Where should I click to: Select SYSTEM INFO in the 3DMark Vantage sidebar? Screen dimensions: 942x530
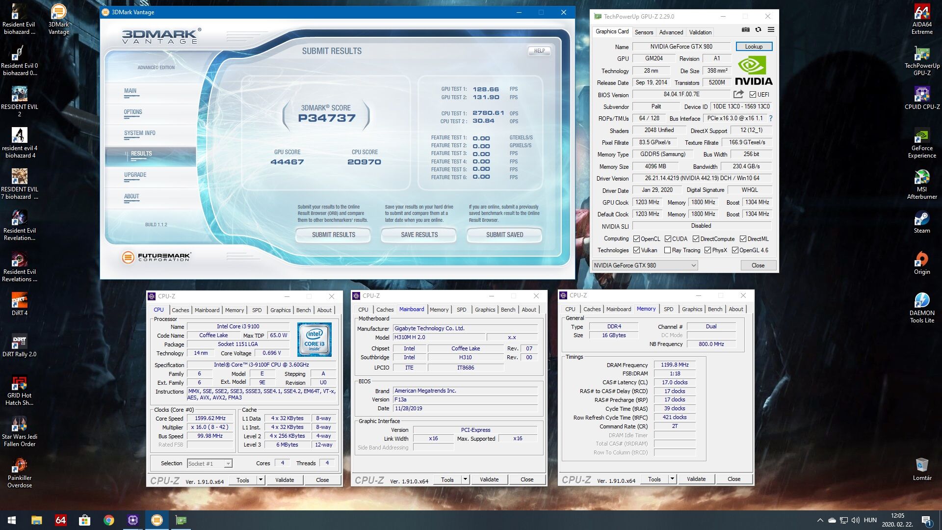139,133
